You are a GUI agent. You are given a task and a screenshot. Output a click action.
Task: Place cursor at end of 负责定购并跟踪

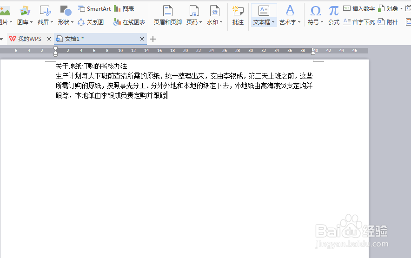[167, 95]
